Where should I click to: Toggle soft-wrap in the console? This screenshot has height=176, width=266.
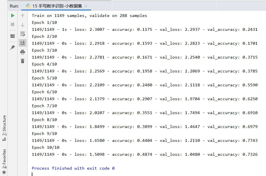[23, 34]
